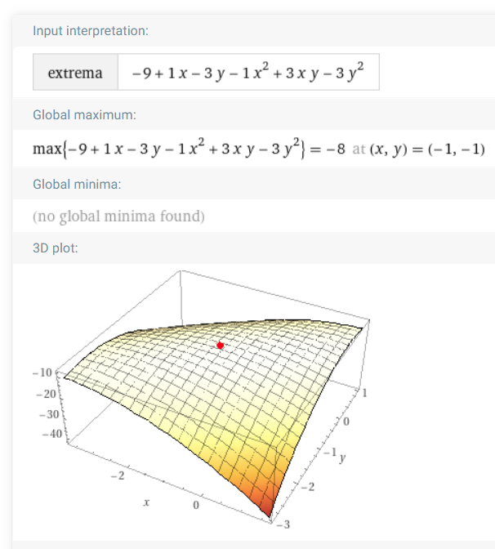Click the y axis label on plot
Image resolution: width=495 pixels, height=549 pixels.
342,457
